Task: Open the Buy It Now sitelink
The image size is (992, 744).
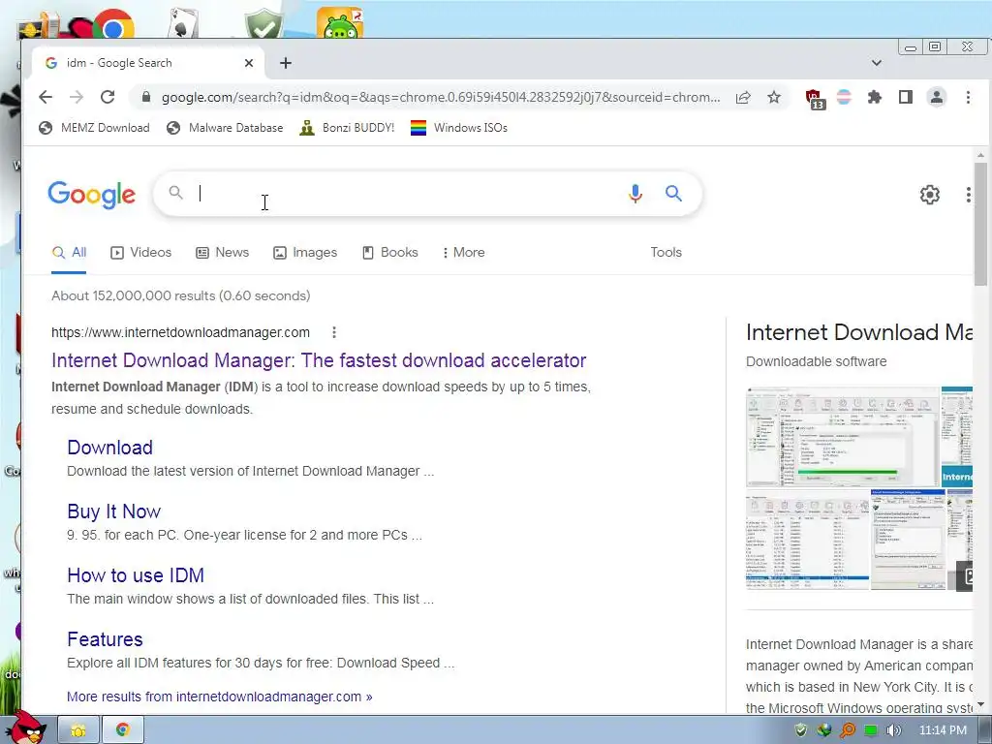Action: tap(114, 511)
